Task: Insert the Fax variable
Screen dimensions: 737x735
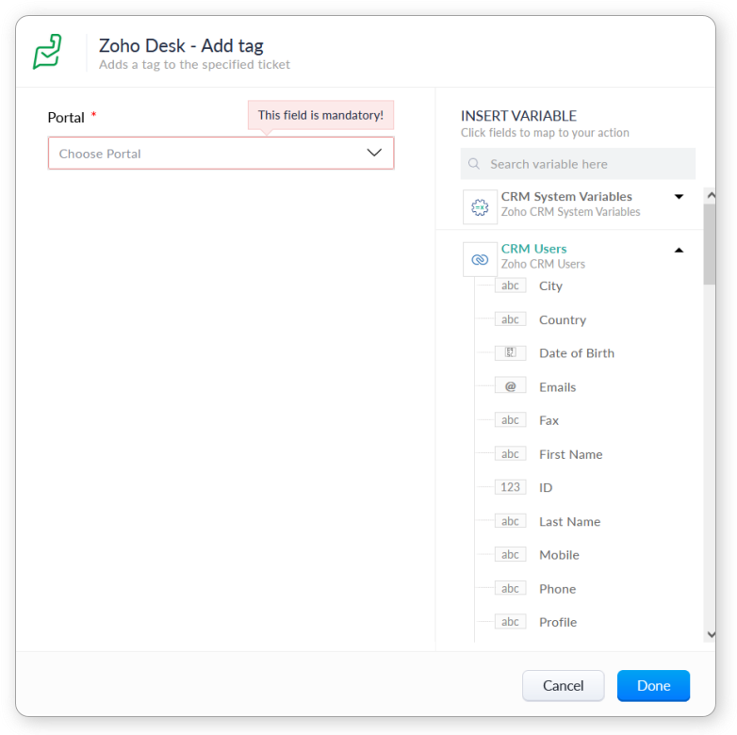Action: coord(549,420)
